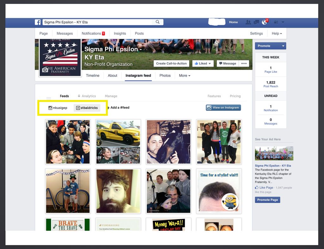The width and height of the screenshot is (324, 249).
Task: Open the Insights tab
Action: (x=120, y=33)
